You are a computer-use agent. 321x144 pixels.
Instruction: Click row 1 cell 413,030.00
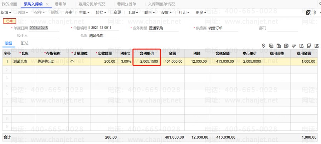[223, 62]
